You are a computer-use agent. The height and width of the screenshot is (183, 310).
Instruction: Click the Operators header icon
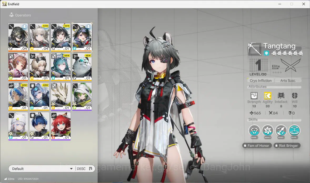(x=12, y=15)
